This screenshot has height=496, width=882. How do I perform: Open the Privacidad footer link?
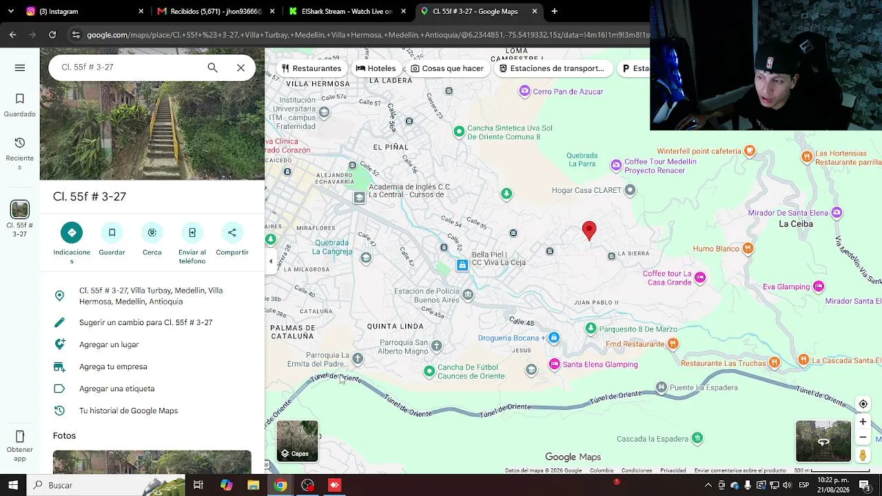point(673,471)
